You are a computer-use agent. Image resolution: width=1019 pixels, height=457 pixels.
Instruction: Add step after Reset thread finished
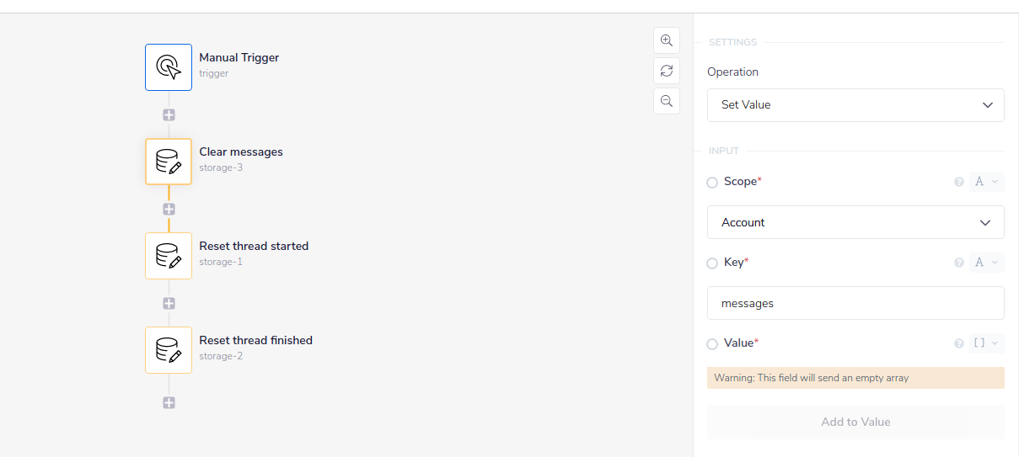click(169, 403)
